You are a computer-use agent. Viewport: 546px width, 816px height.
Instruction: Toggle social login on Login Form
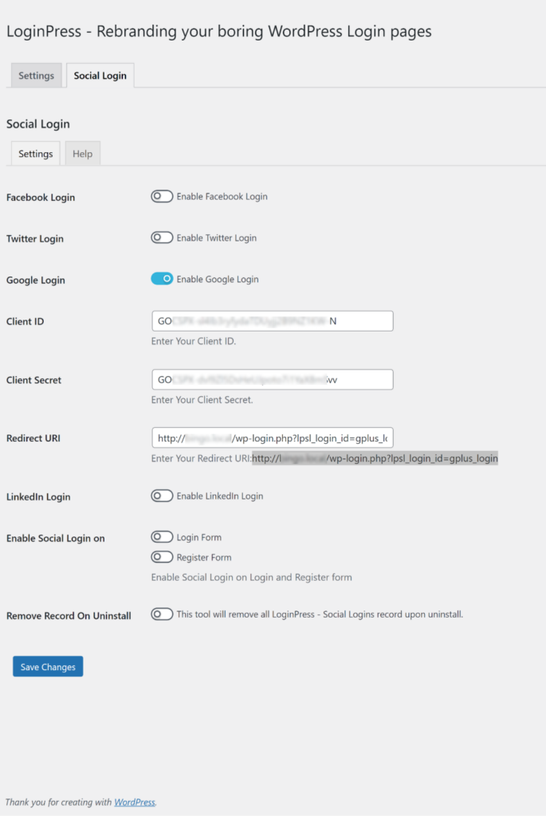[x=162, y=536]
